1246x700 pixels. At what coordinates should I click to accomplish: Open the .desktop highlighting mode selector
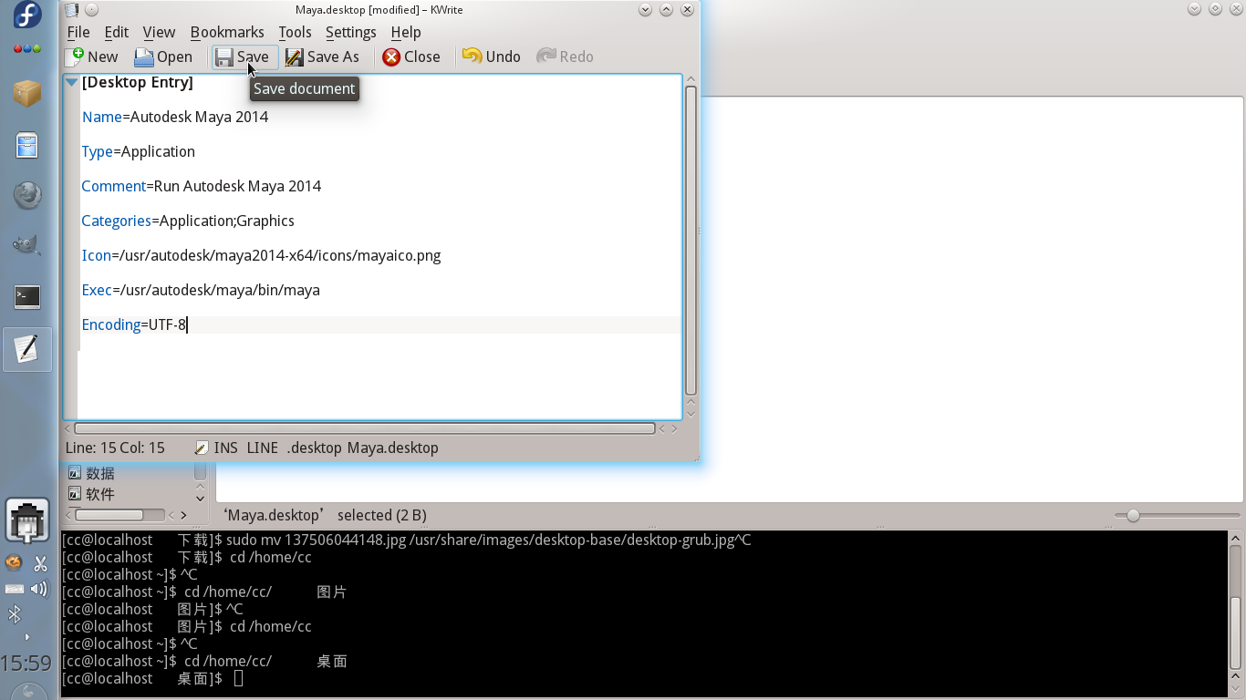coord(314,448)
